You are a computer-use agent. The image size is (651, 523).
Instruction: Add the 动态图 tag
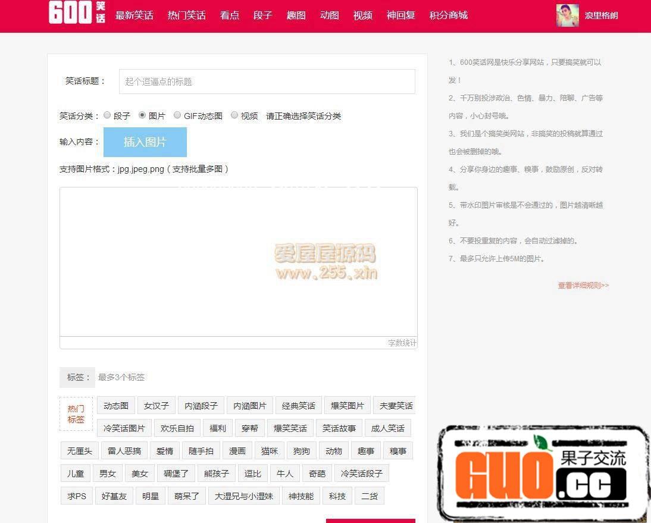pyautogui.click(x=116, y=406)
